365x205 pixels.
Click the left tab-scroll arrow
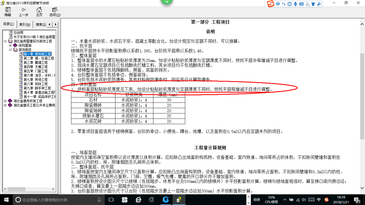coord(50,25)
